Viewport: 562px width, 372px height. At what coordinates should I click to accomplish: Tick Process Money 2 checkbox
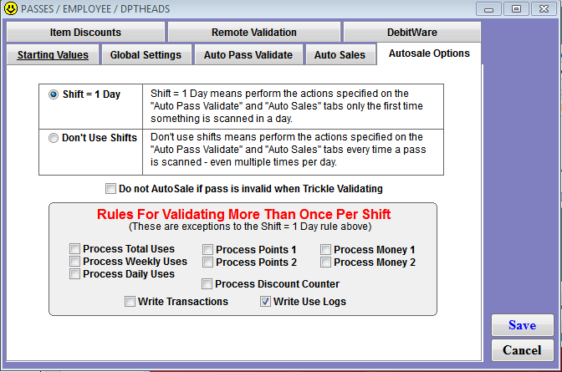coord(325,262)
